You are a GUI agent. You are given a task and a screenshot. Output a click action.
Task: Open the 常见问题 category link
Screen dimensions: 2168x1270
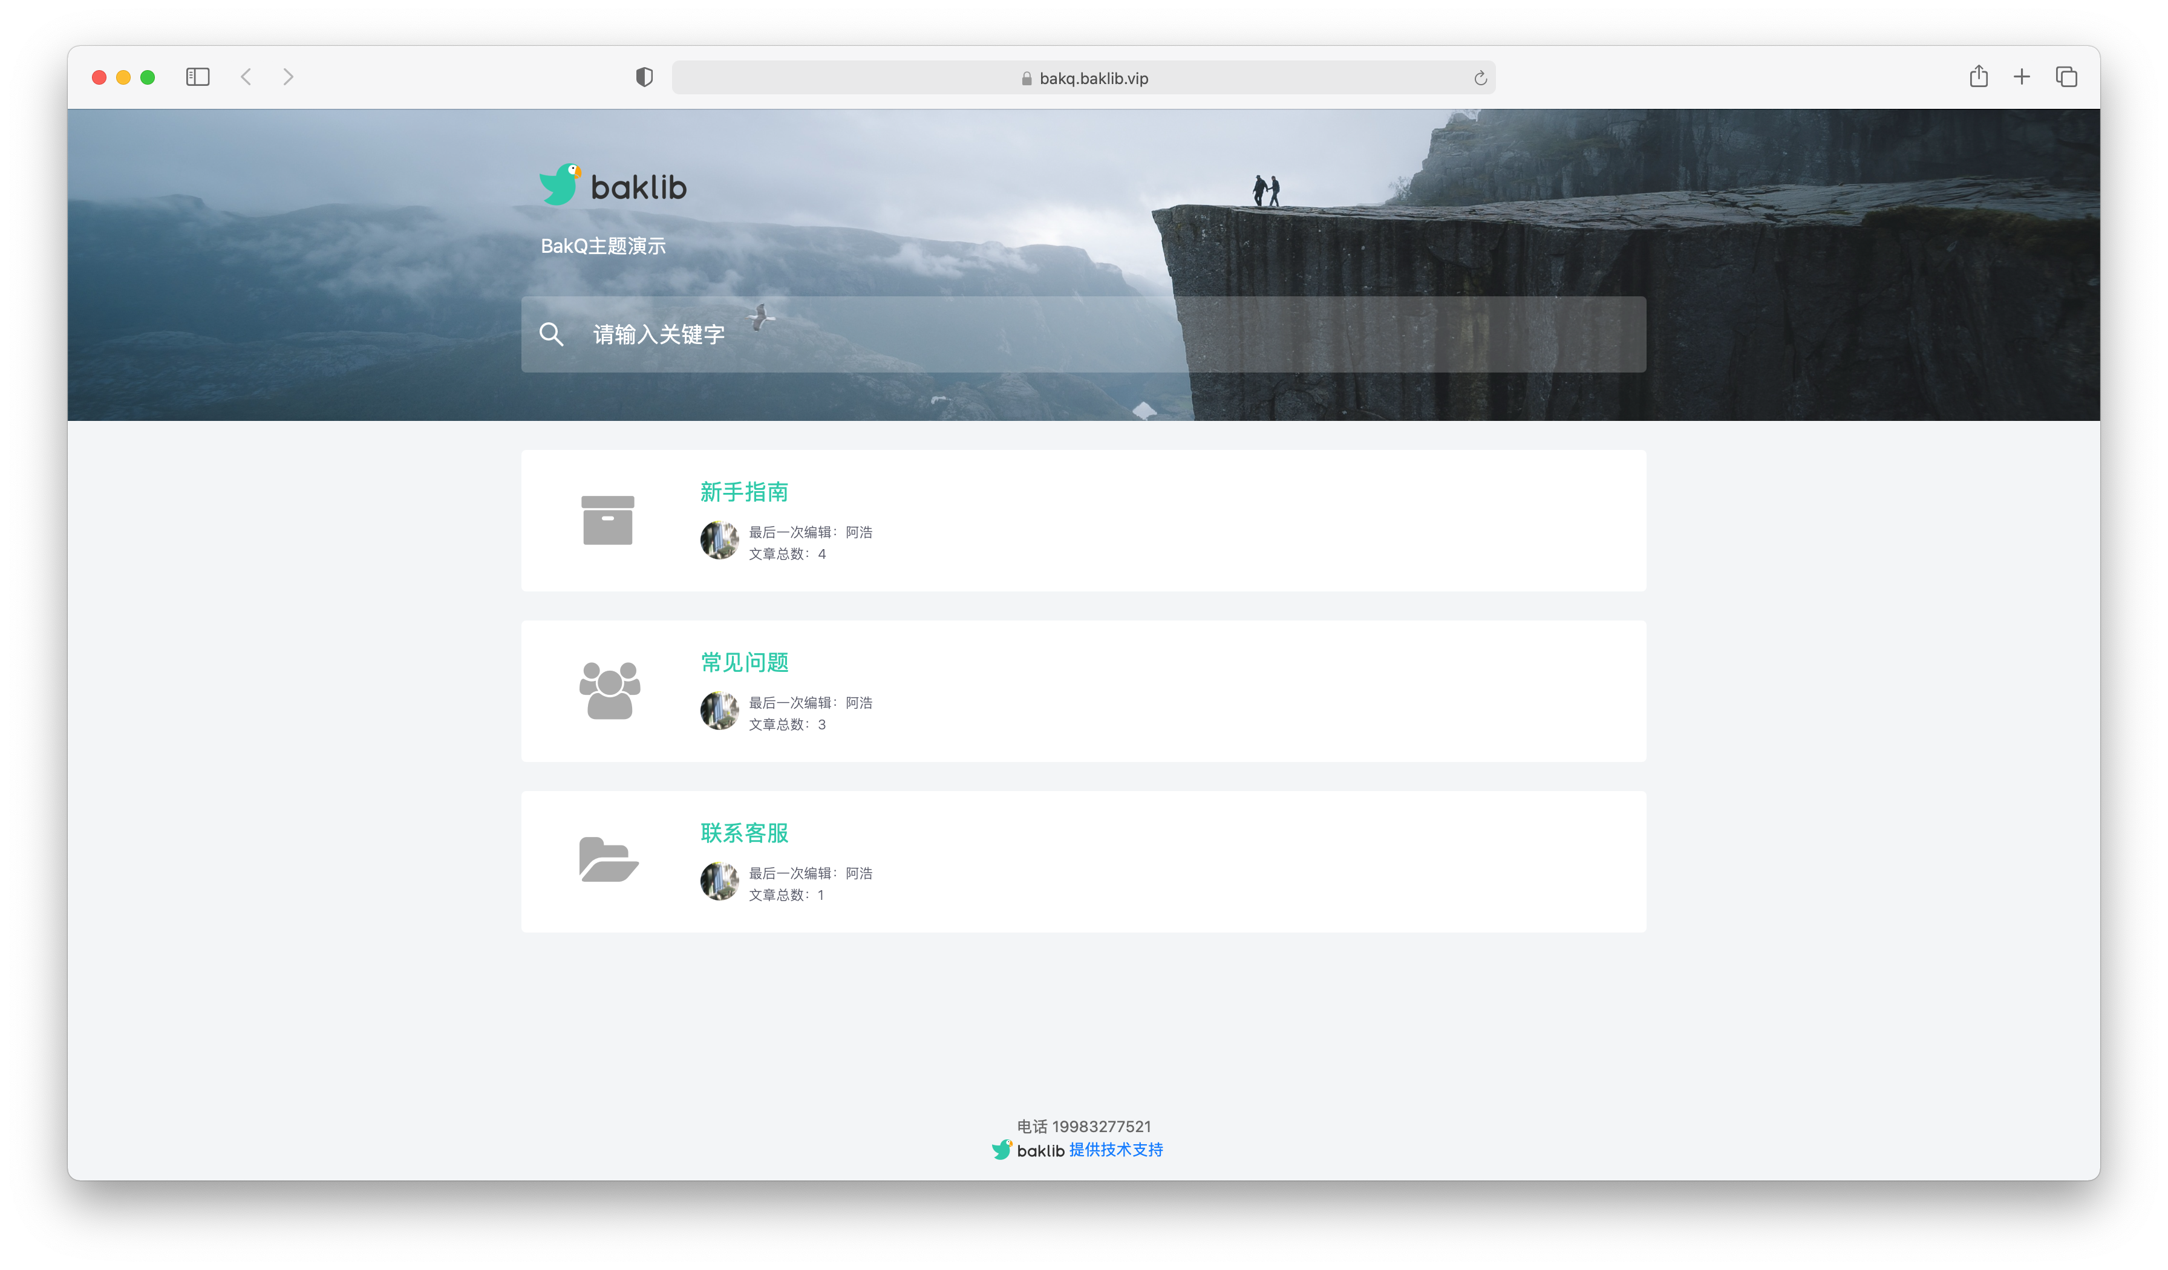click(x=744, y=662)
